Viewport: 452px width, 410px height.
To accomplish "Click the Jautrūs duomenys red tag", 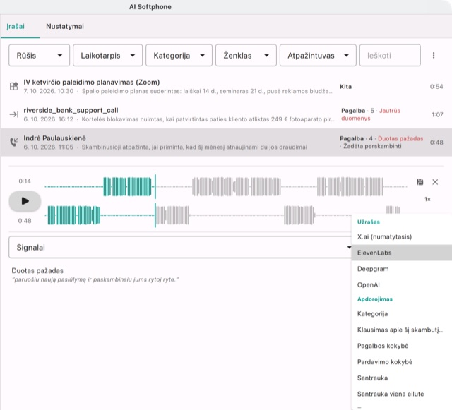I will (371, 114).
